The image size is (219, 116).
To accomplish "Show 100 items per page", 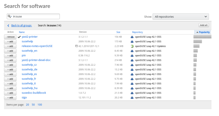I will [x=40, y=105].
